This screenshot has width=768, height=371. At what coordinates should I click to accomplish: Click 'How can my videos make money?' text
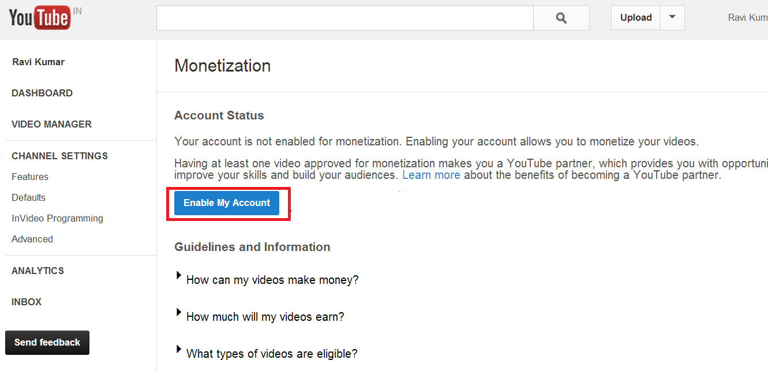pos(272,280)
